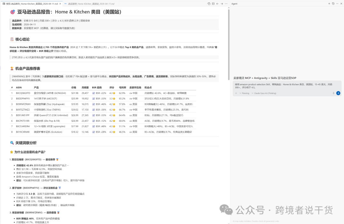
Task: Send the message with the blue arrow button
Action: click(338, 93)
